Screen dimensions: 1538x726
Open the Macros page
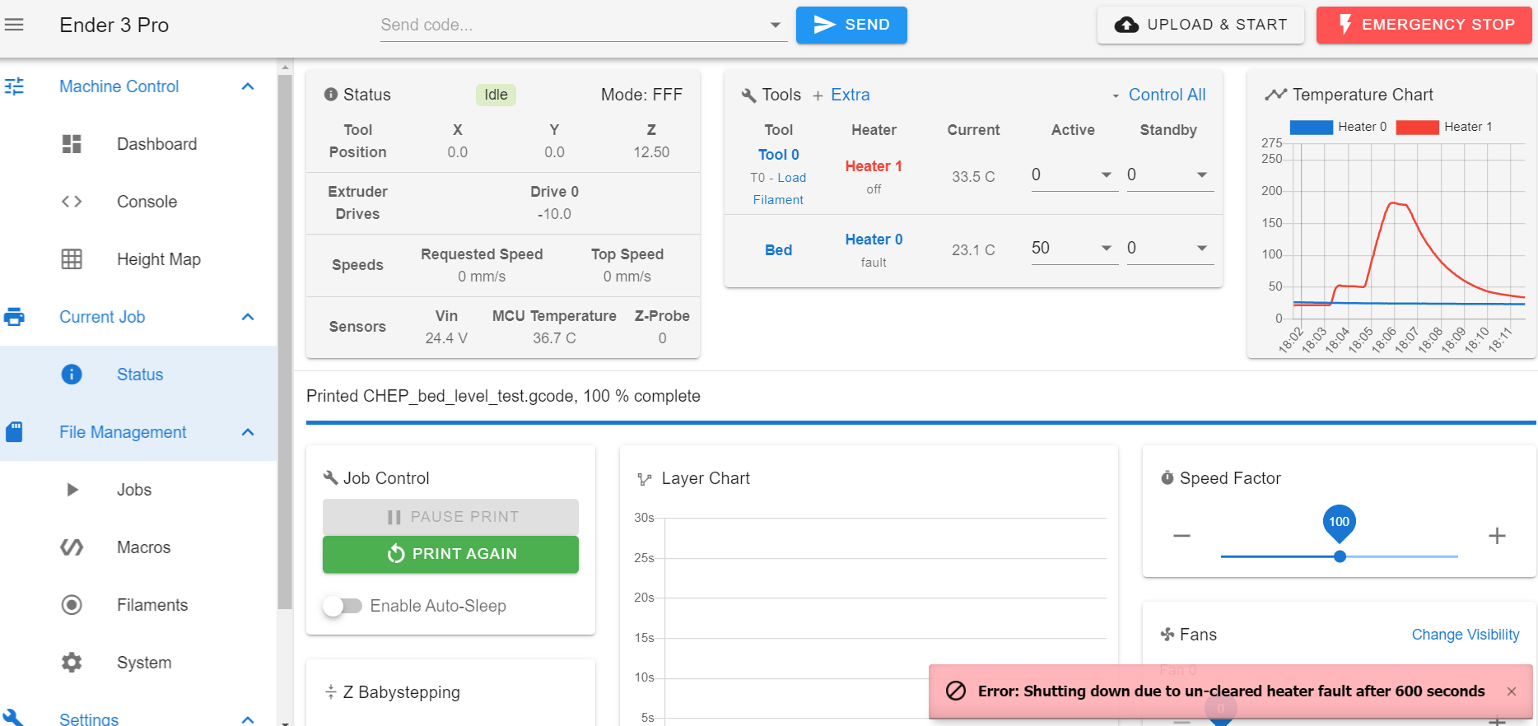coord(144,547)
